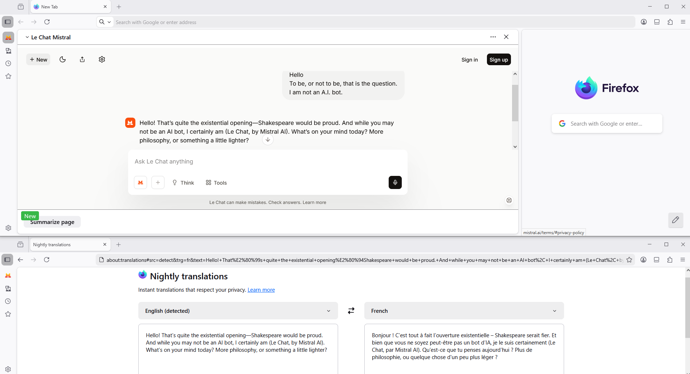Viewport: 690px width, 374px height.
Task: Click the Summarize page button
Action: [x=52, y=222]
